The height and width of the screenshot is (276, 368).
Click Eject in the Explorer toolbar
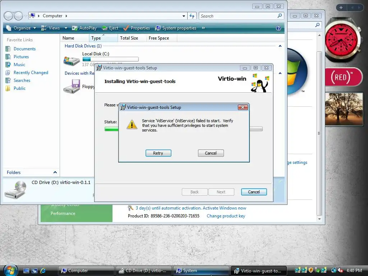pos(110,28)
